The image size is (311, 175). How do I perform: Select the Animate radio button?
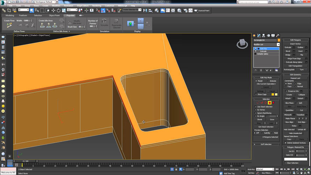268,81
